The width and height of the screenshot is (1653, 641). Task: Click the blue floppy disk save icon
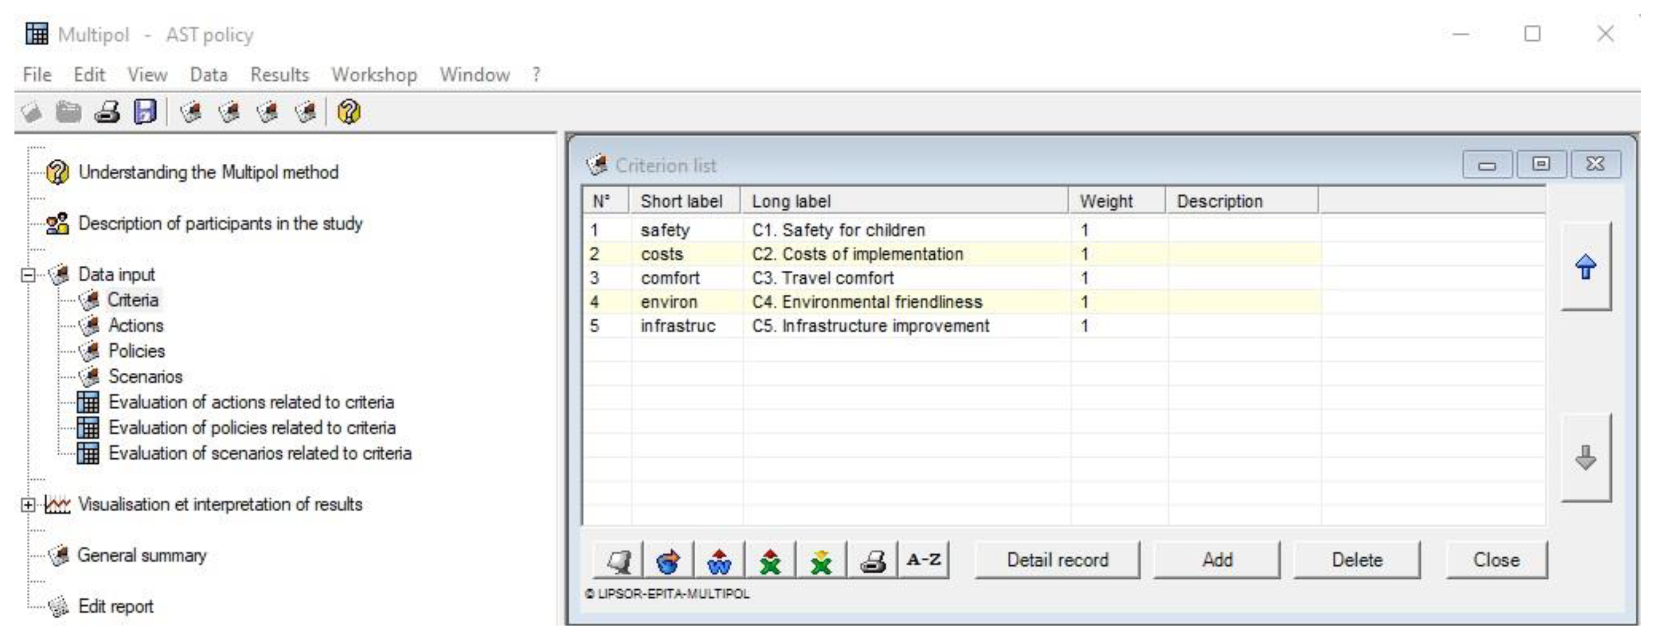click(145, 112)
